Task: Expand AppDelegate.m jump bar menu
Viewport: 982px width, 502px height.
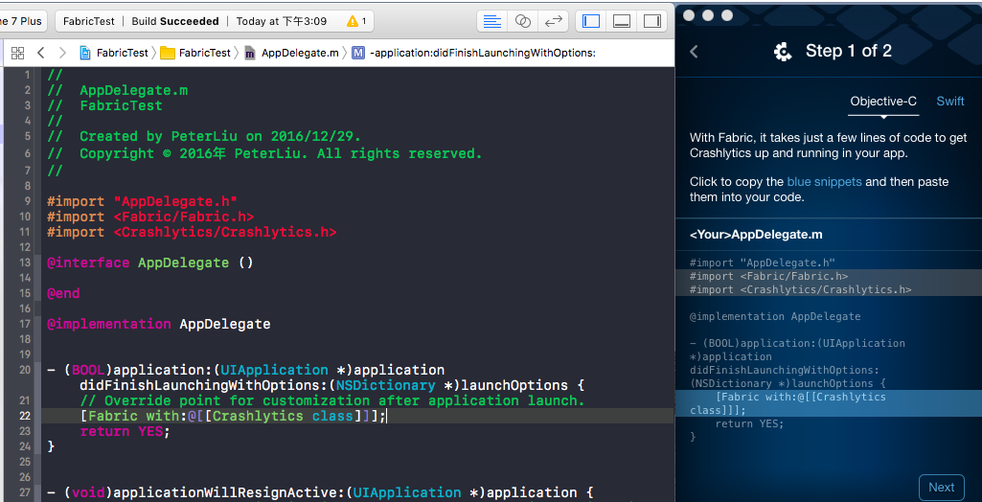Action: click(x=291, y=53)
